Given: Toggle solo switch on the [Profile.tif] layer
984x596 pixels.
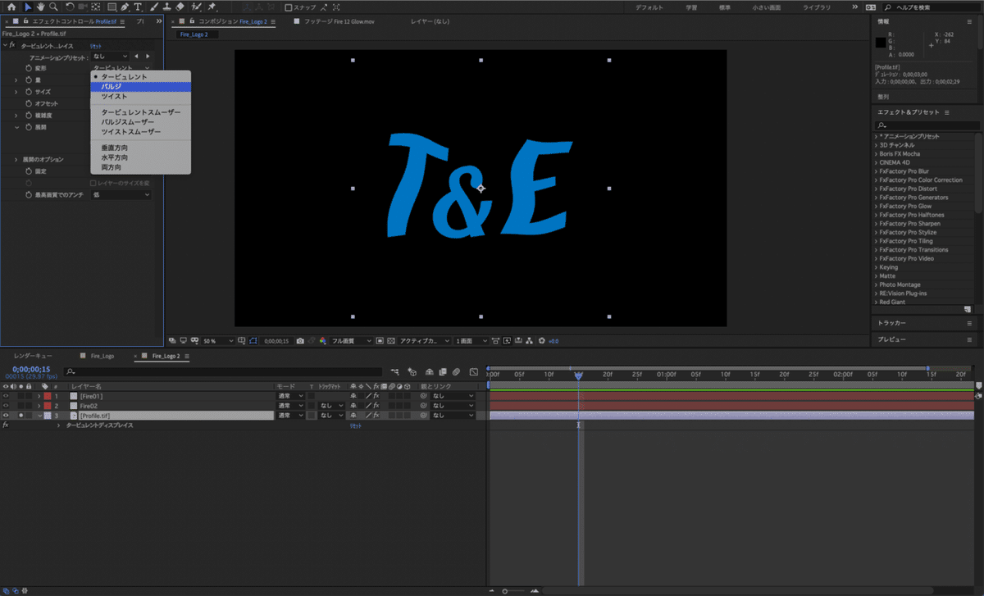Looking at the screenshot, I should [x=20, y=416].
